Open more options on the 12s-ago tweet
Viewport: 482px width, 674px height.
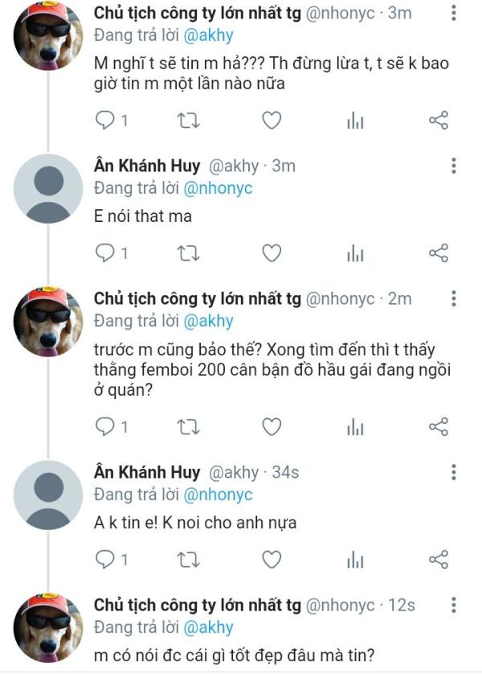point(454,605)
